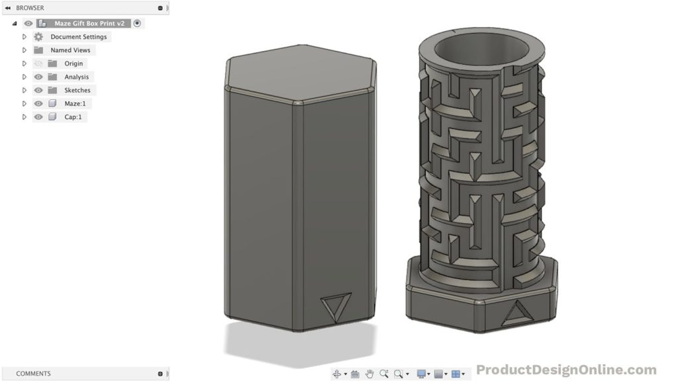Click the Analysis folder icon

point(52,77)
